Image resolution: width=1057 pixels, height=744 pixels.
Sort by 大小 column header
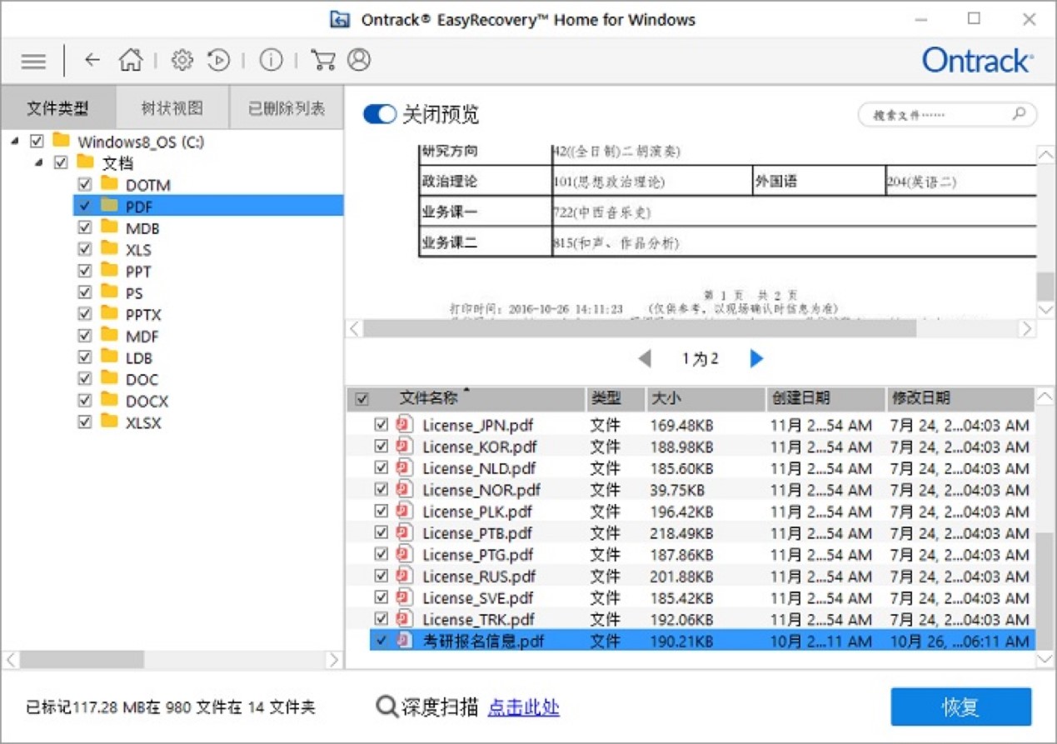[705, 399]
